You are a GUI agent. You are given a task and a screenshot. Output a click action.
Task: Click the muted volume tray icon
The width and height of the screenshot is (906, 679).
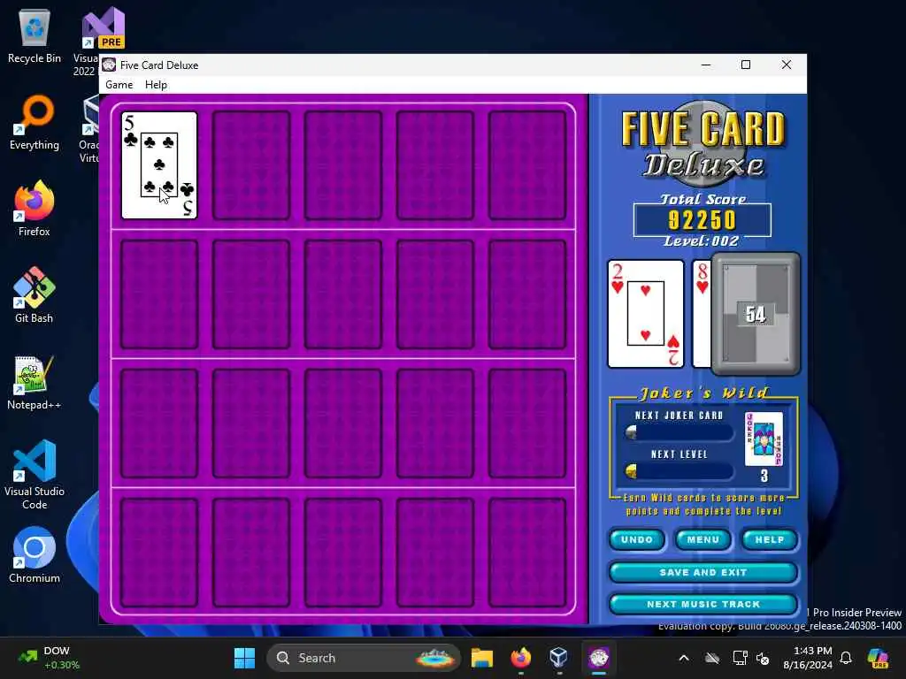click(x=763, y=658)
